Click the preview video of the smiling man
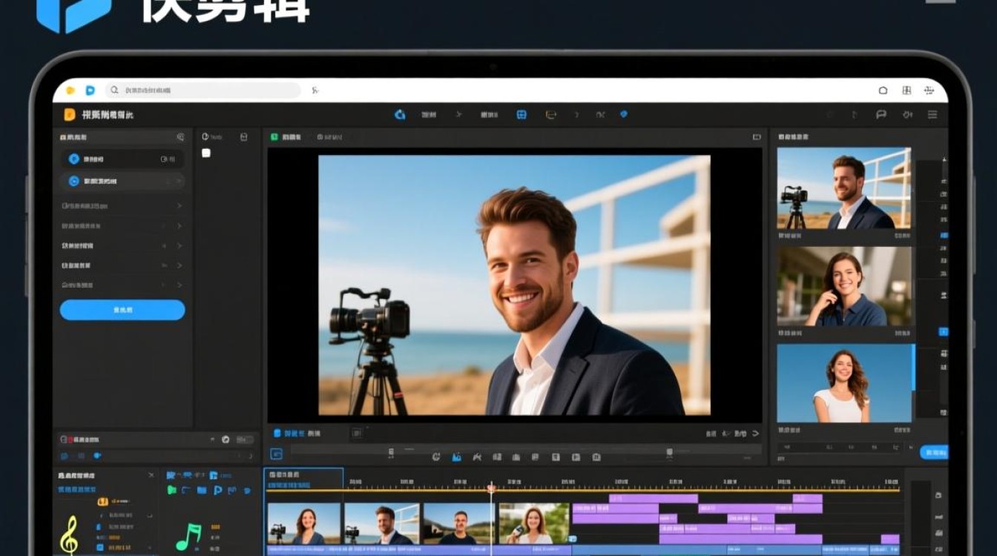The image size is (997, 556). (x=514, y=285)
